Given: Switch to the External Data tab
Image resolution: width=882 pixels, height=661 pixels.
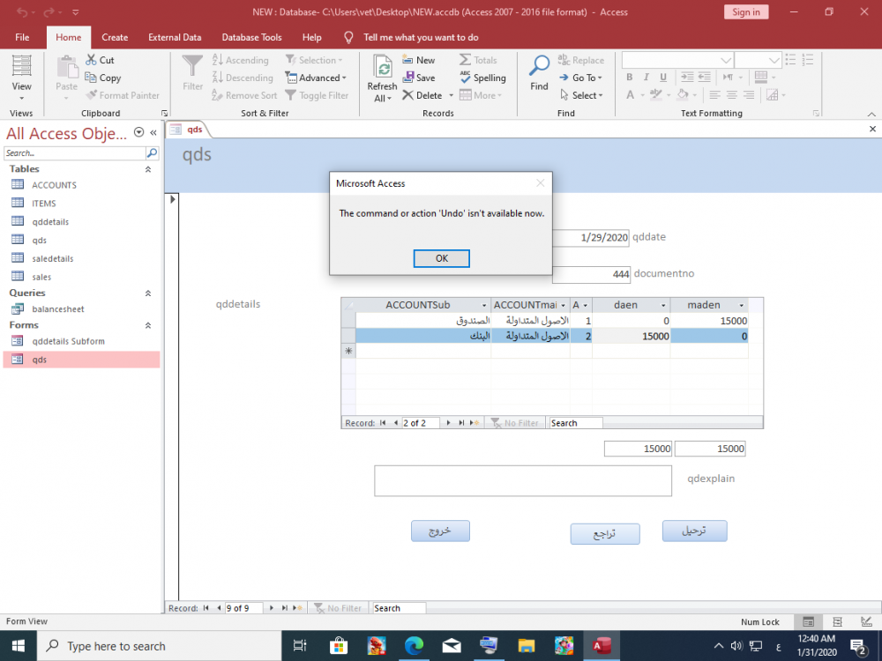Looking at the screenshot, I should point(175,37).
